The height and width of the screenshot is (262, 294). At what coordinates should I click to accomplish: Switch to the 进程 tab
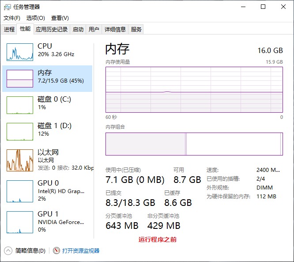coord(9,30)
